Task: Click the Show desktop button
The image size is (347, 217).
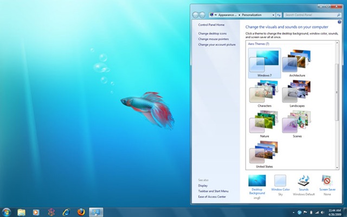Action: (345, 212)
